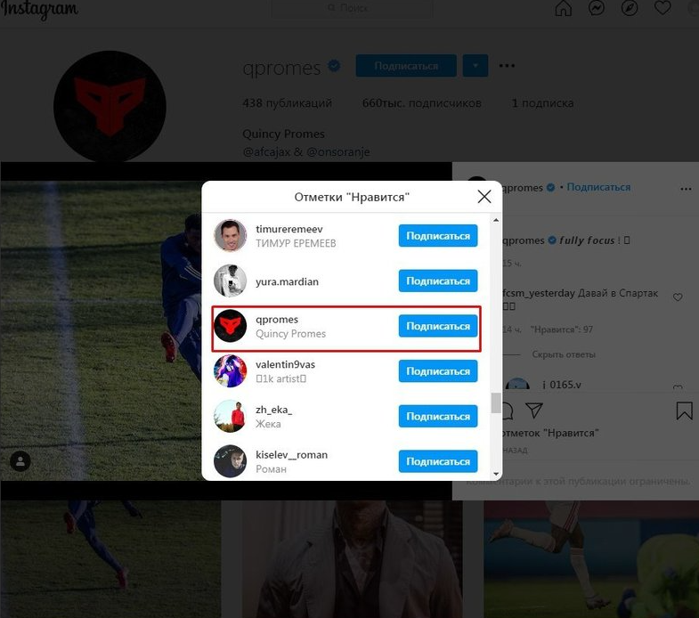Like the fcsm_yesterday comment with the heart icon
The width and height of the screenshot is (699, 618).
678,297
